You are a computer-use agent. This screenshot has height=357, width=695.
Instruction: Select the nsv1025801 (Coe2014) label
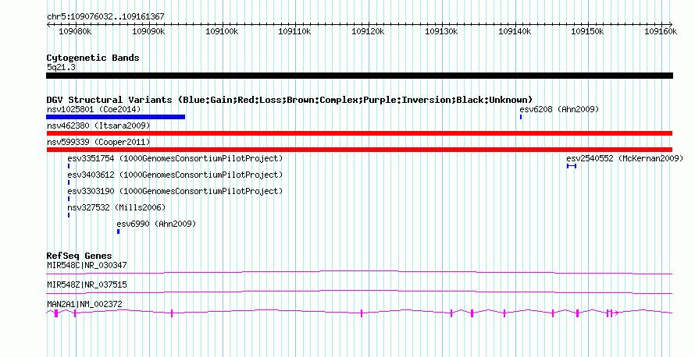pyautogui.click(x=94, y=109)
